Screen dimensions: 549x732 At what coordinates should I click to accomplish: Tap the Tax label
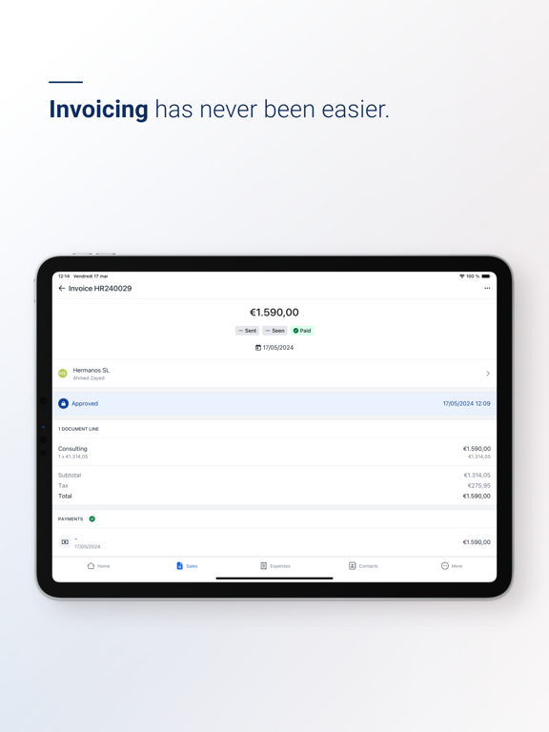click(x=63, y=485)
